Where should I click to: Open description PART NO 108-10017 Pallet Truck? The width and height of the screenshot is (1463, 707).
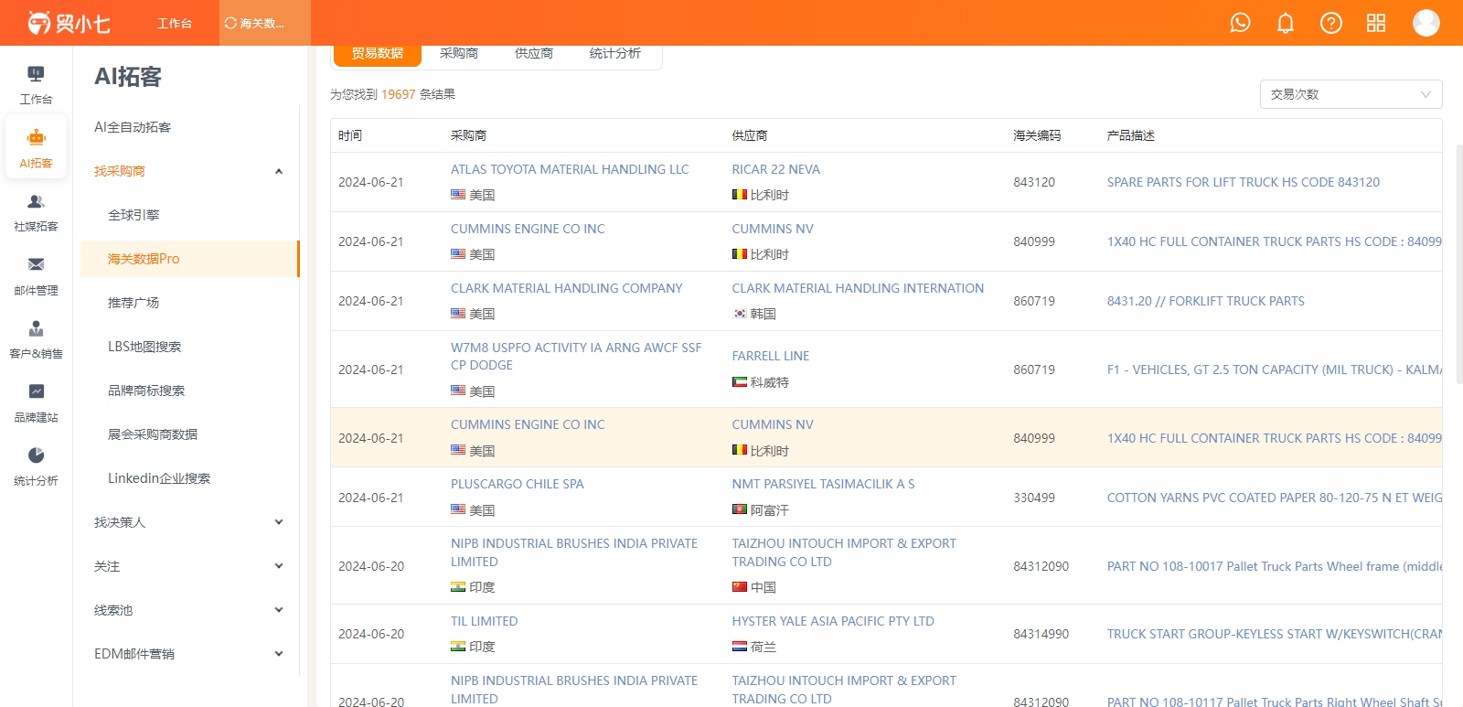tap(1274, 566)
